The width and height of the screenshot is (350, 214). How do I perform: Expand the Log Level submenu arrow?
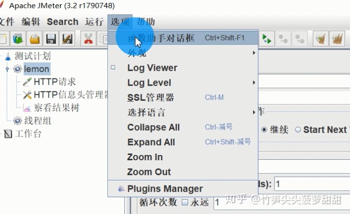254,82
